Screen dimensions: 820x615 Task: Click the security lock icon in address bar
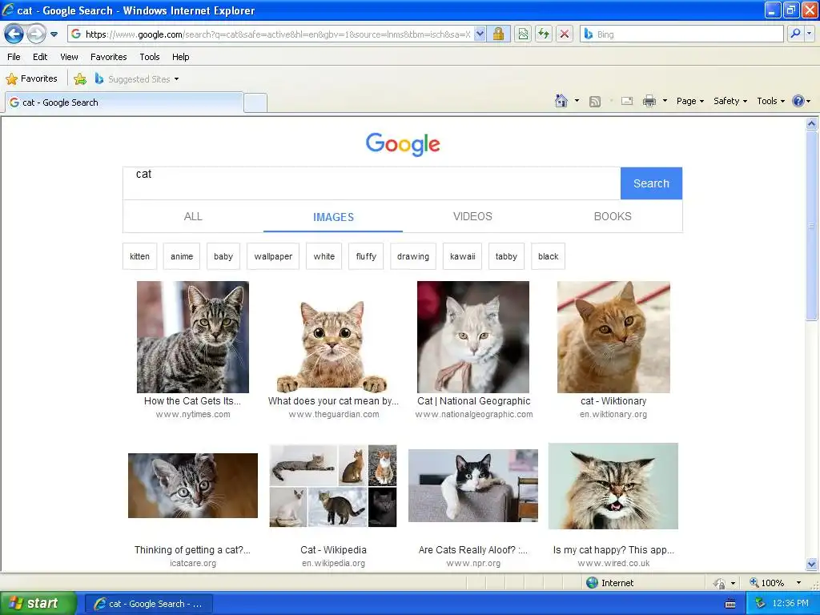pyautogui.click(x=498, y=34)
